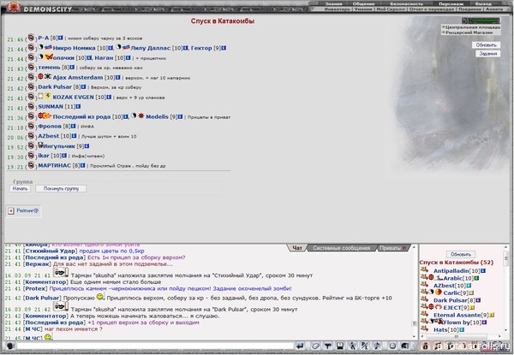The height and width of the screenshot is (355, 514).
Task: Open the Инвентарь submenu item
Action: pyautogui.click(x=337, y=9)
